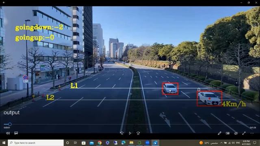Skip forward 30 seconds
The width and height of the screenshot is (260, 146).
tap(138, 133)
